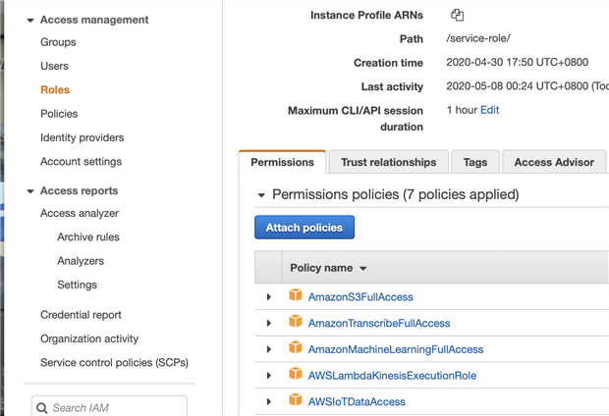Viewport: 609px width, 416px height.
Task: Click the magnifier icon in Search IAM
Action: click(x=41, y=408)
